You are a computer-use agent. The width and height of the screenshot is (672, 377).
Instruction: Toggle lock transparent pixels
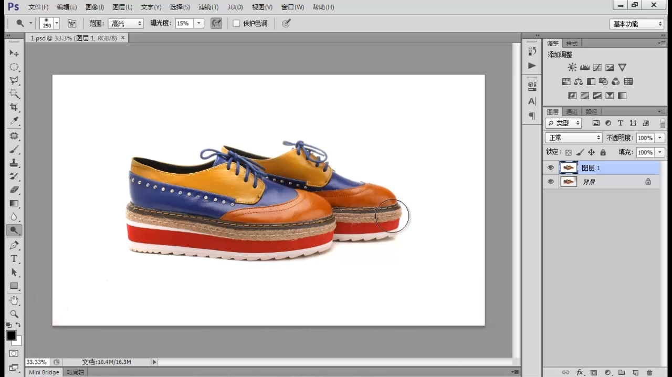click(569, 152)
